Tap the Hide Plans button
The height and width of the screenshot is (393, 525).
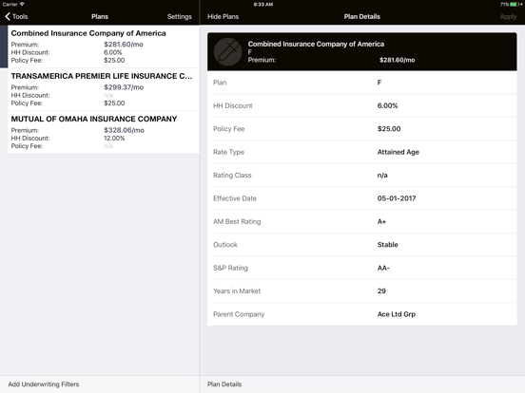(x=223, y=16)
